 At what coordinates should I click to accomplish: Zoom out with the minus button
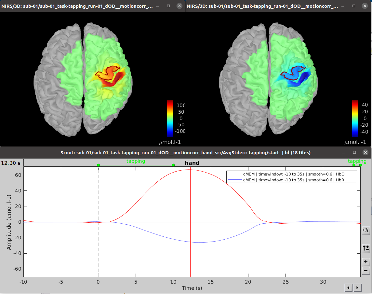coord(366,271)
